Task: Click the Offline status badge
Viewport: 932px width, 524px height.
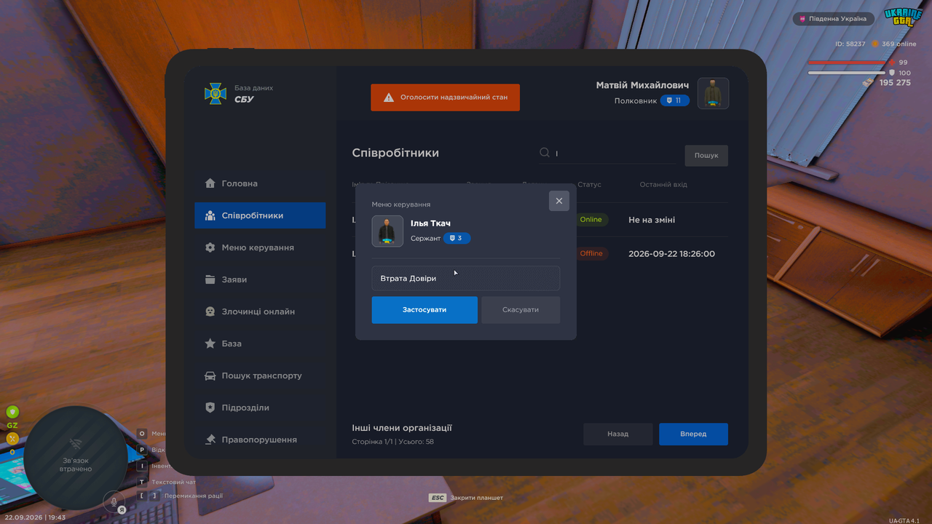Action: [591, 253]
